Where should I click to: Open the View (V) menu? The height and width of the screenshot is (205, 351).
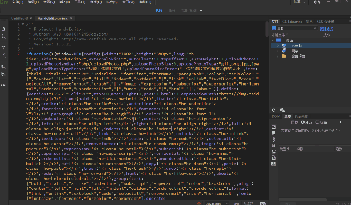(x=49, y=2)
